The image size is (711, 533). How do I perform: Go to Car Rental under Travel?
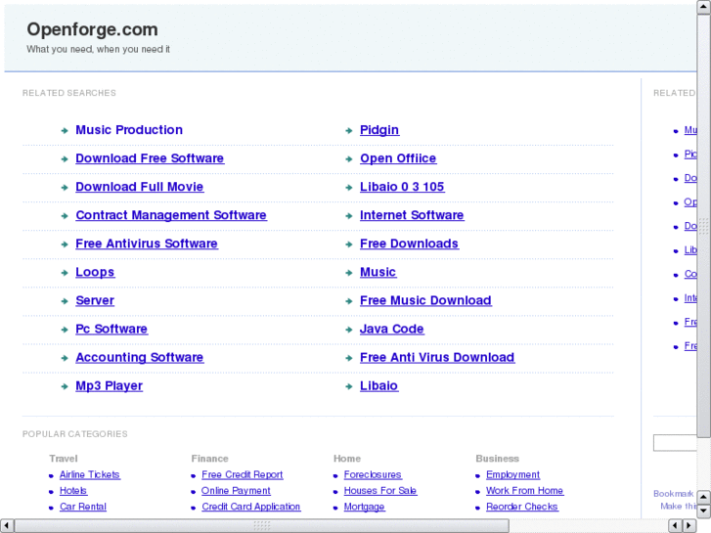(83, 507)
